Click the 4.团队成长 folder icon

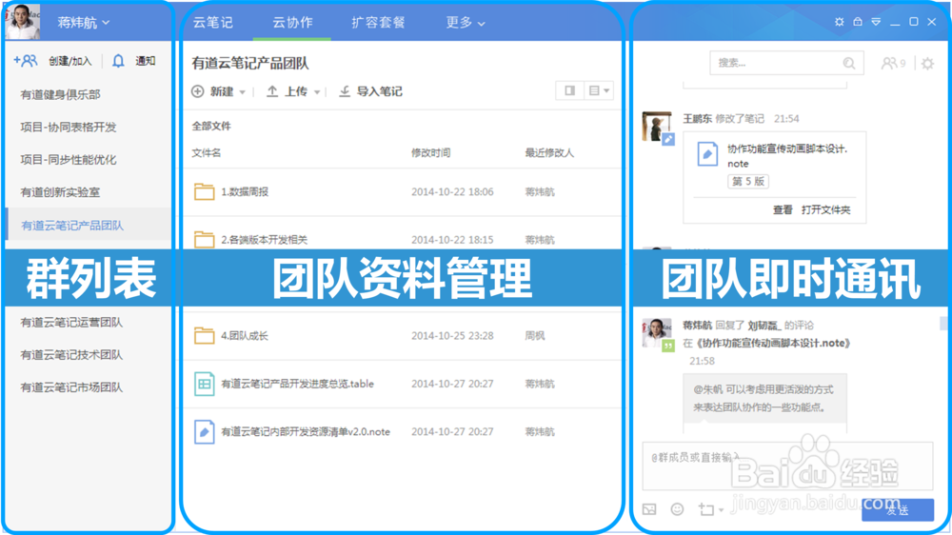pos(204,335)
